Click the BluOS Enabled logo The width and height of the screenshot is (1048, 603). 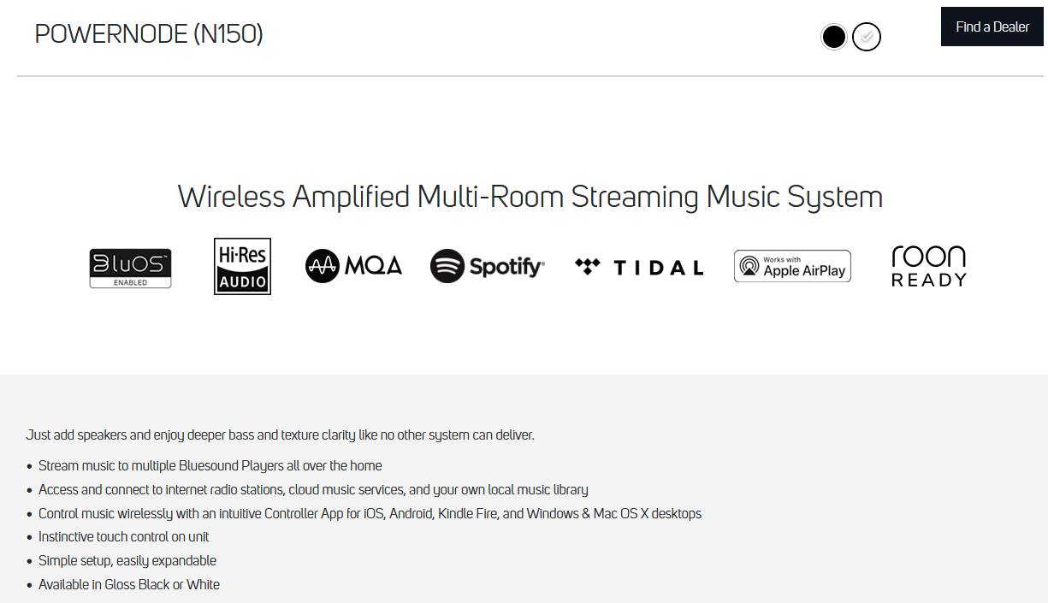pyautogui.click(x=130, y=268)
